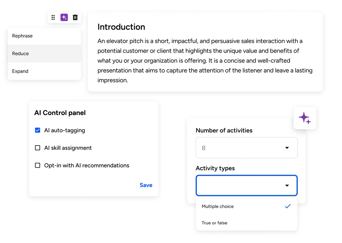The width and height of the screenshot is (342, 243).
Task: Click the AI Control panel title
Action: pos(60,113)
